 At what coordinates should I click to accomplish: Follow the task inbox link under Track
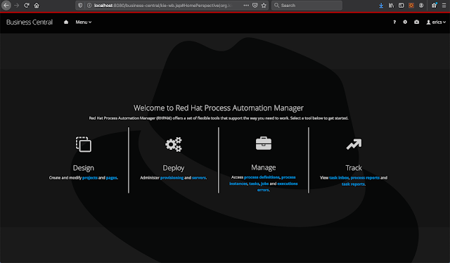(339, 178)
